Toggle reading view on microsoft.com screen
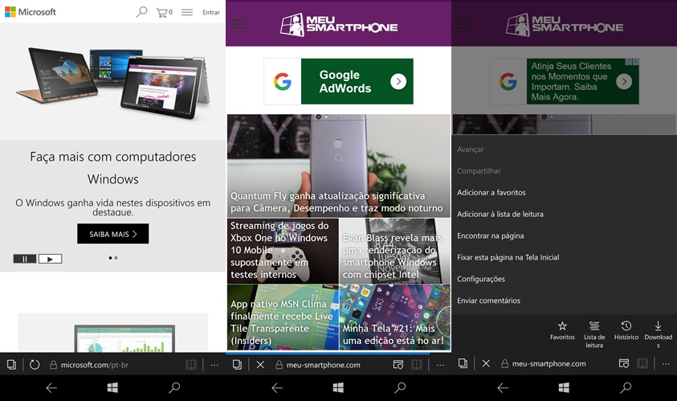The image size is (677, 401). pyautogui.click(x=191, y=365)
